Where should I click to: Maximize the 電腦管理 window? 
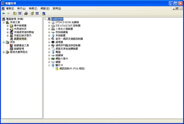176,3
